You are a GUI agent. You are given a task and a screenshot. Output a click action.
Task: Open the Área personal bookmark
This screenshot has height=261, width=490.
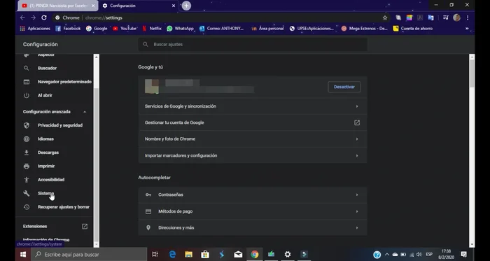coord(267,29)
